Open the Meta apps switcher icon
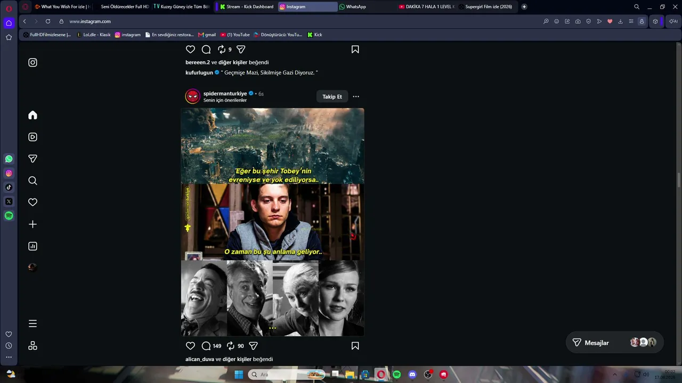This screenshot has height=383, width=682. (x=33, y=346)
